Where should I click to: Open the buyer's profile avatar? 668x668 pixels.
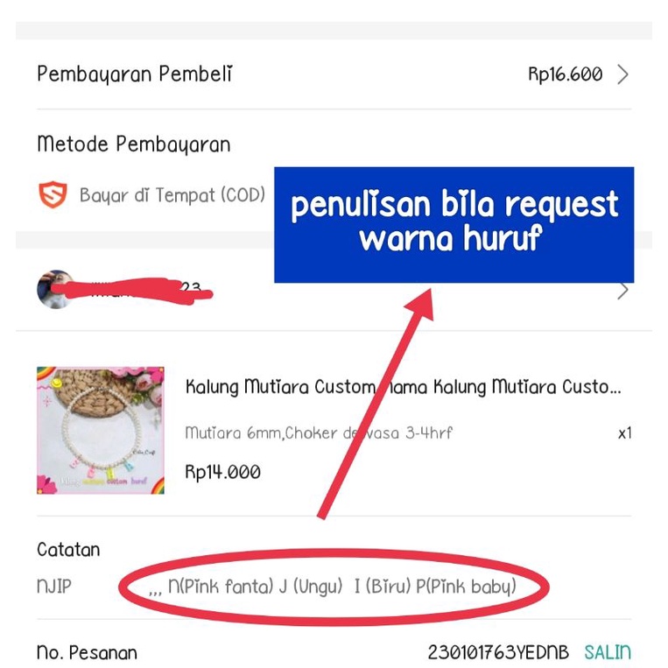[x=55, y=289]
